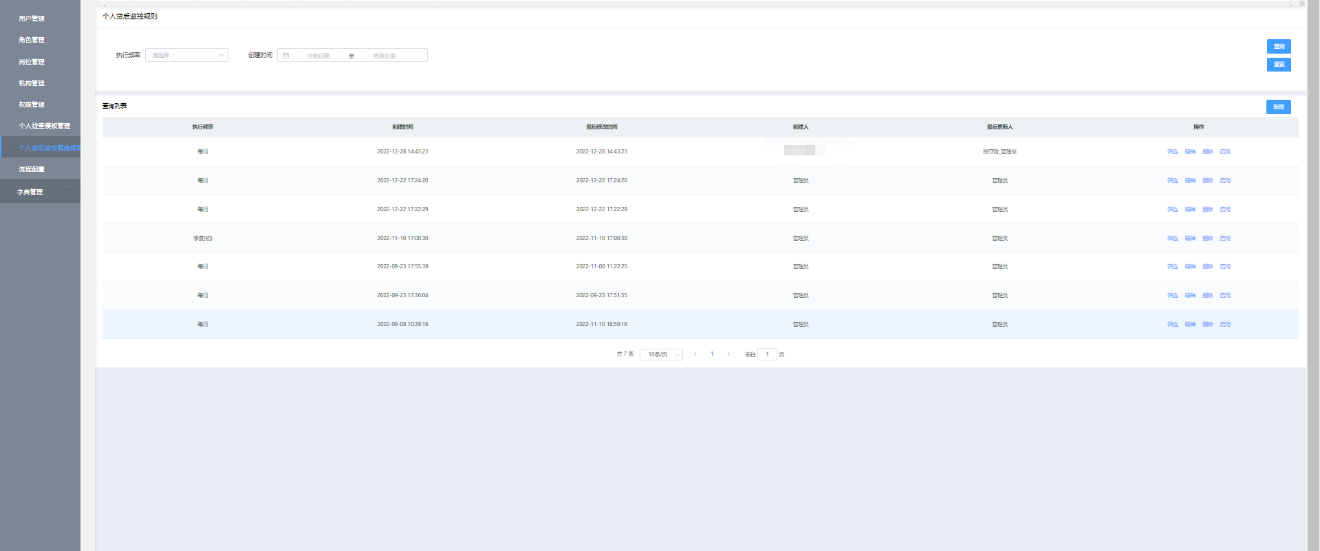Screen dimensions: 1320x551
Task: Click the 执行频率 column header
Action: pos(203,127)
